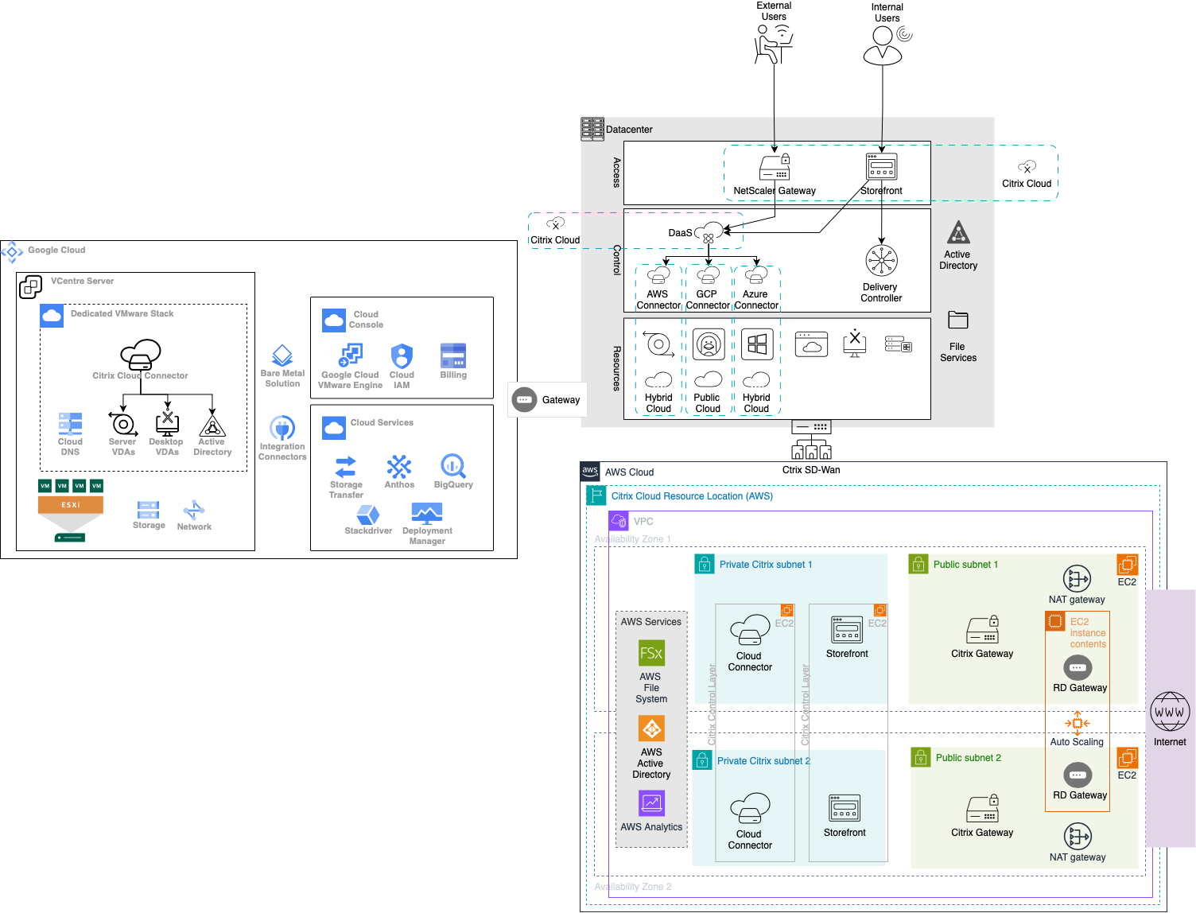Select the NAT gateway icon in Public subnet 1
The image size is (1196, 913).
point(1077,579)
